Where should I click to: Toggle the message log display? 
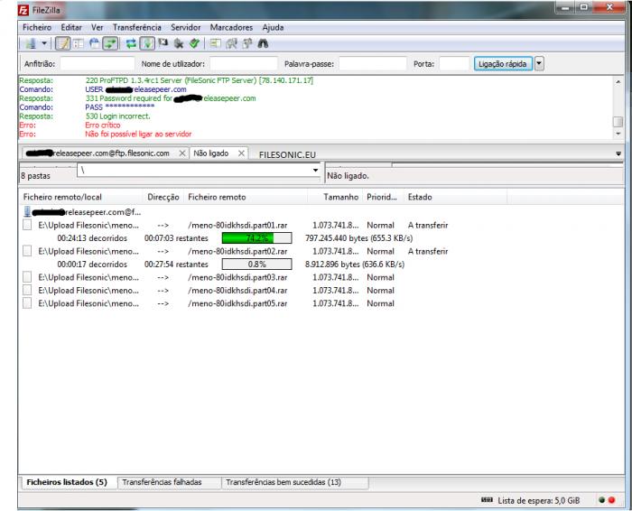[65, 42]
